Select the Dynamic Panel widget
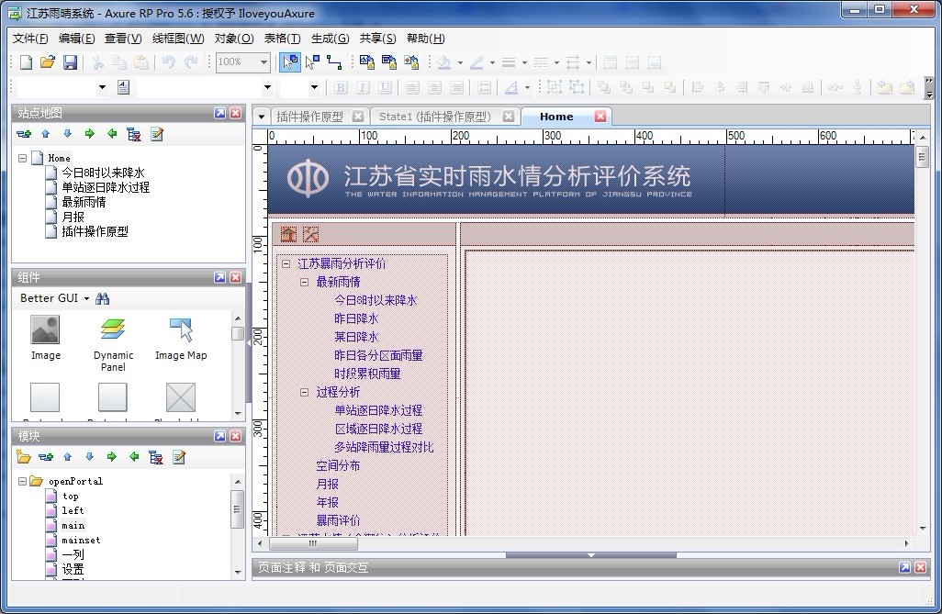942x614 pixels. (113, 343)
